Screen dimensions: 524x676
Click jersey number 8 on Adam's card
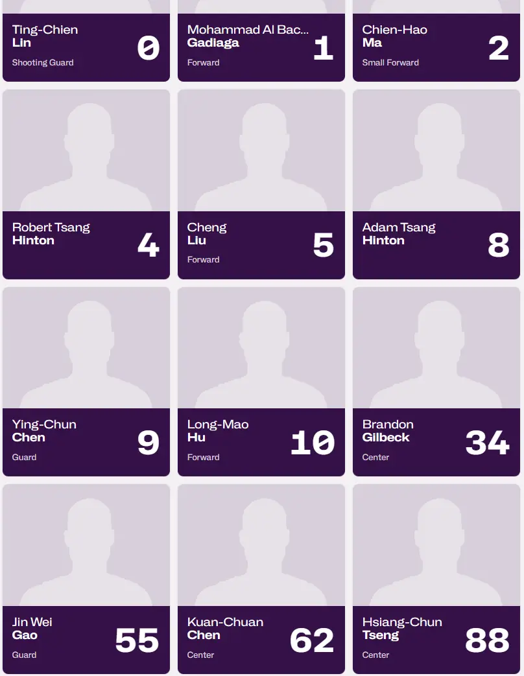point(499,245)
